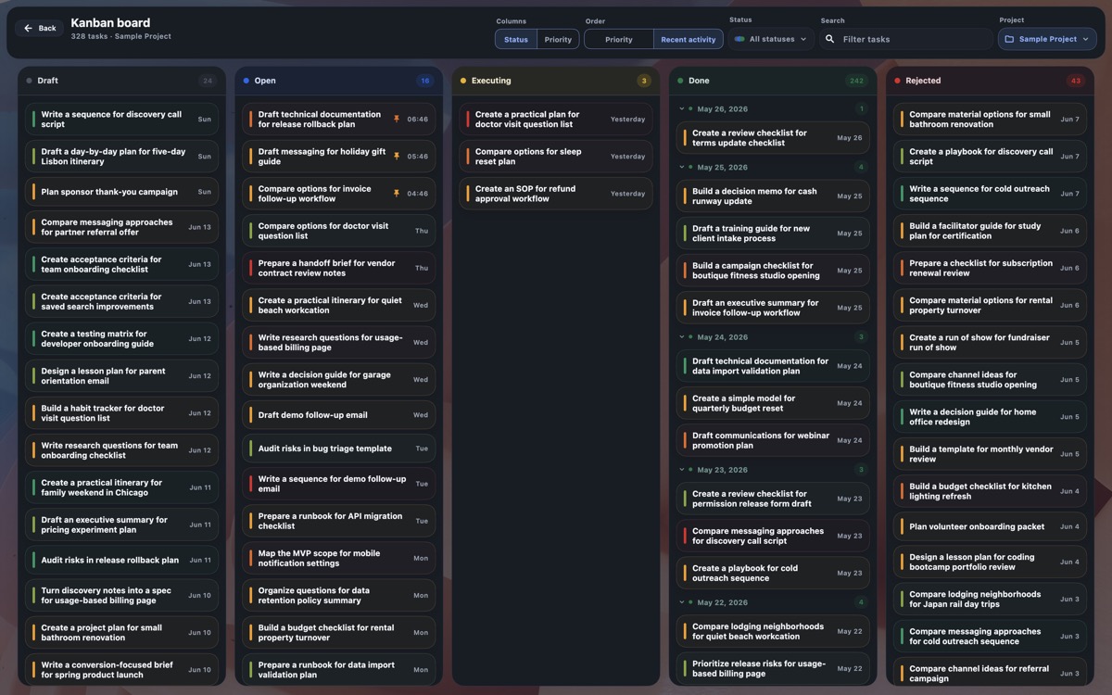Click the Executing column count badge
The image size is (1112, 695).
point(643,81)
